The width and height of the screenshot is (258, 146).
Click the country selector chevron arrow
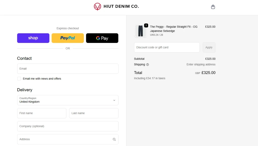coord(114,100)
